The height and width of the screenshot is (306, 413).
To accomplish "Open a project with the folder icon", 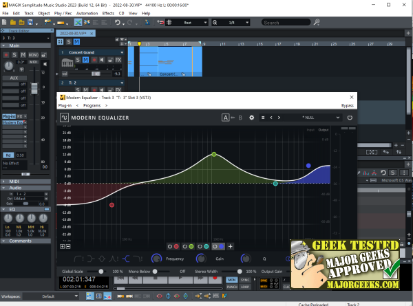I will click(13, 23).
